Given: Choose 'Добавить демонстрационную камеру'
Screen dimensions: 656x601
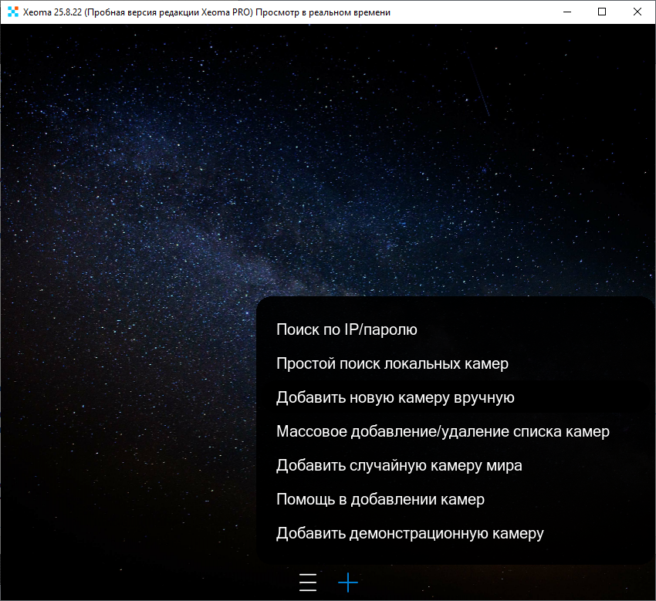Looking at the screenshot, I should point(410,533).
